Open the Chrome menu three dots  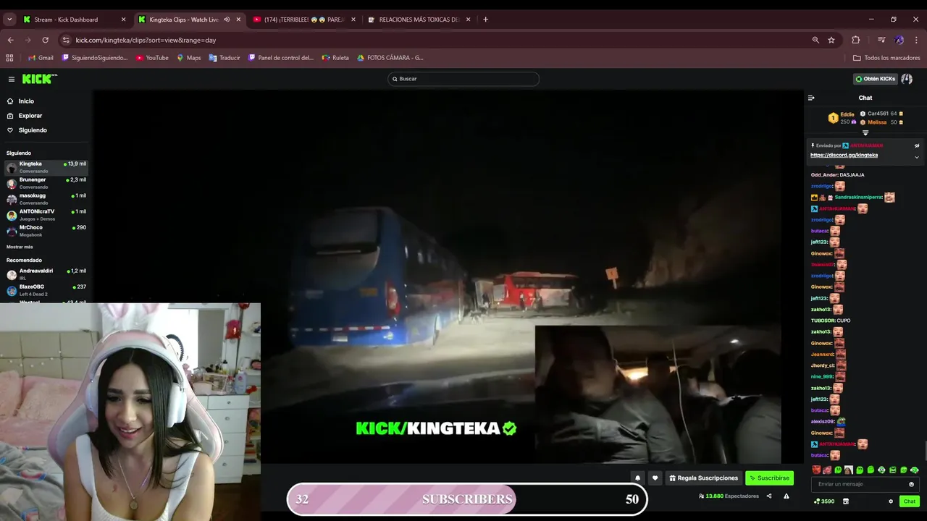[x=915, y=40]
